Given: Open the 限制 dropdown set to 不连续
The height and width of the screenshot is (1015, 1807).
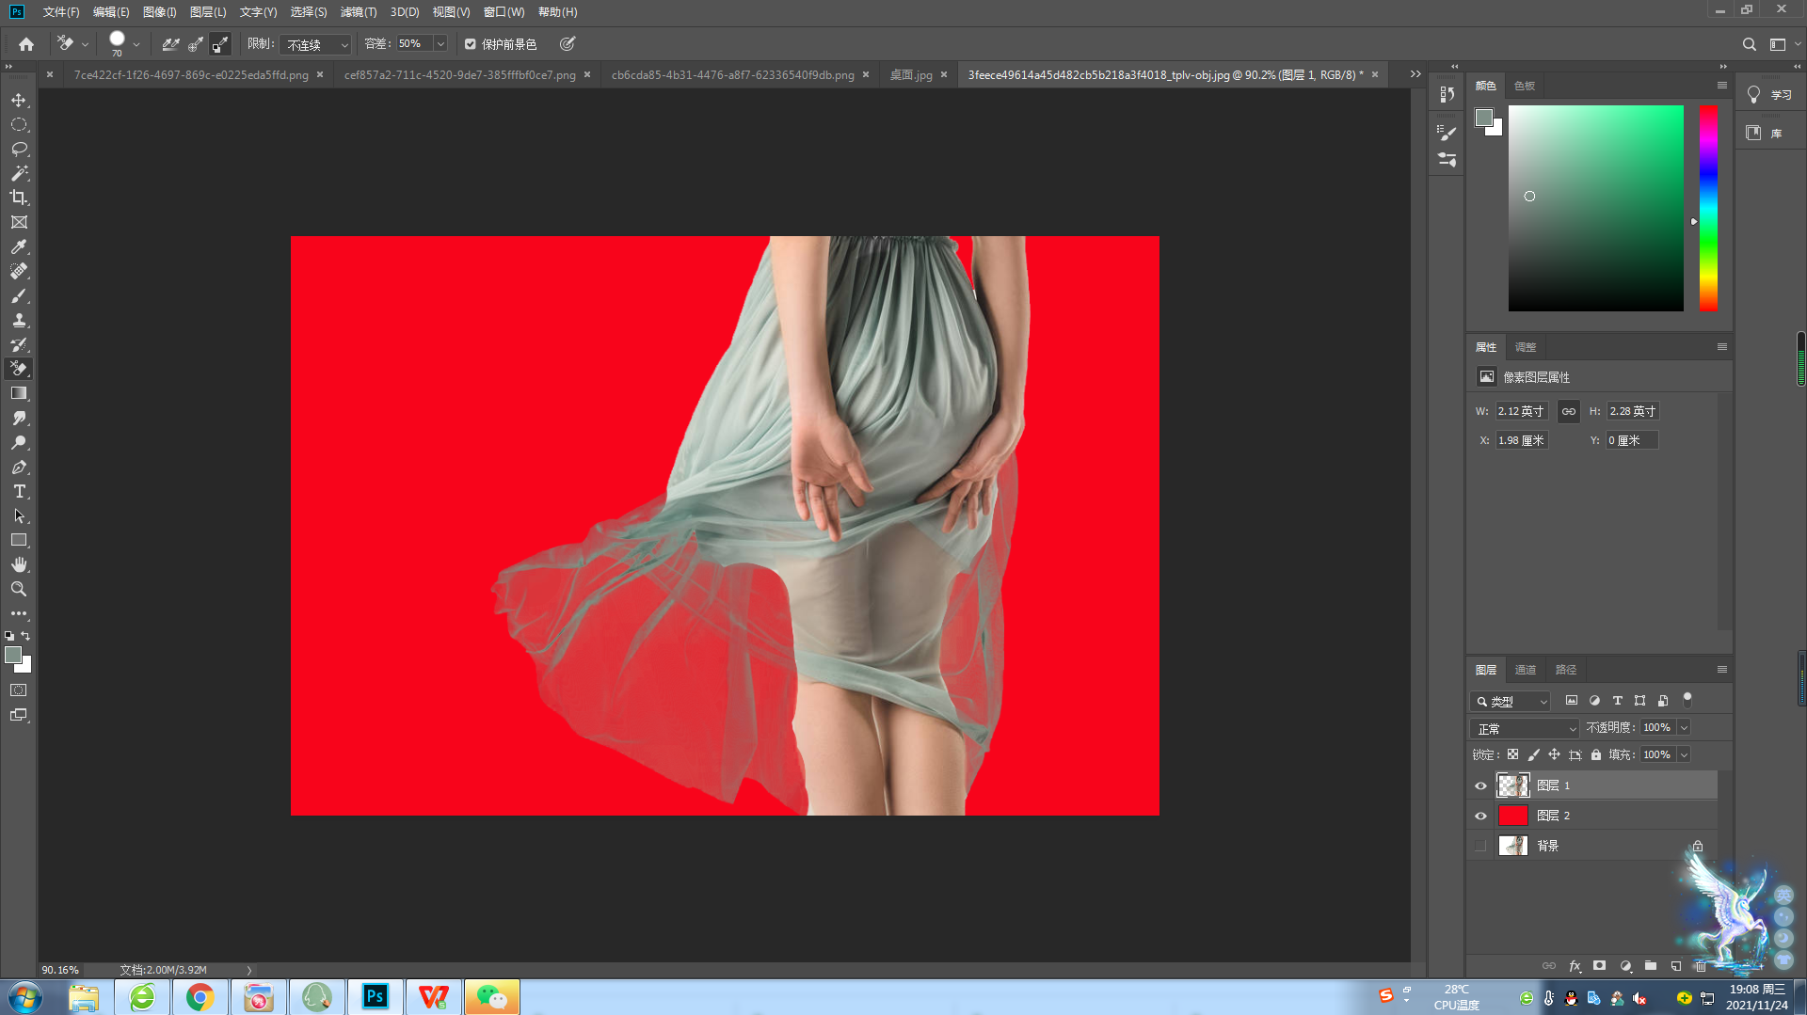Looking at the screenshot, I should tap(317, 44).
